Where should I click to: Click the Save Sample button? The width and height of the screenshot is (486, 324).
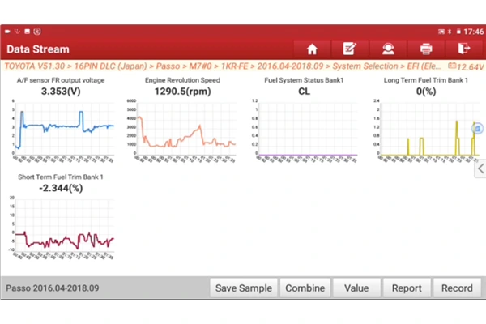pos(244,288)
